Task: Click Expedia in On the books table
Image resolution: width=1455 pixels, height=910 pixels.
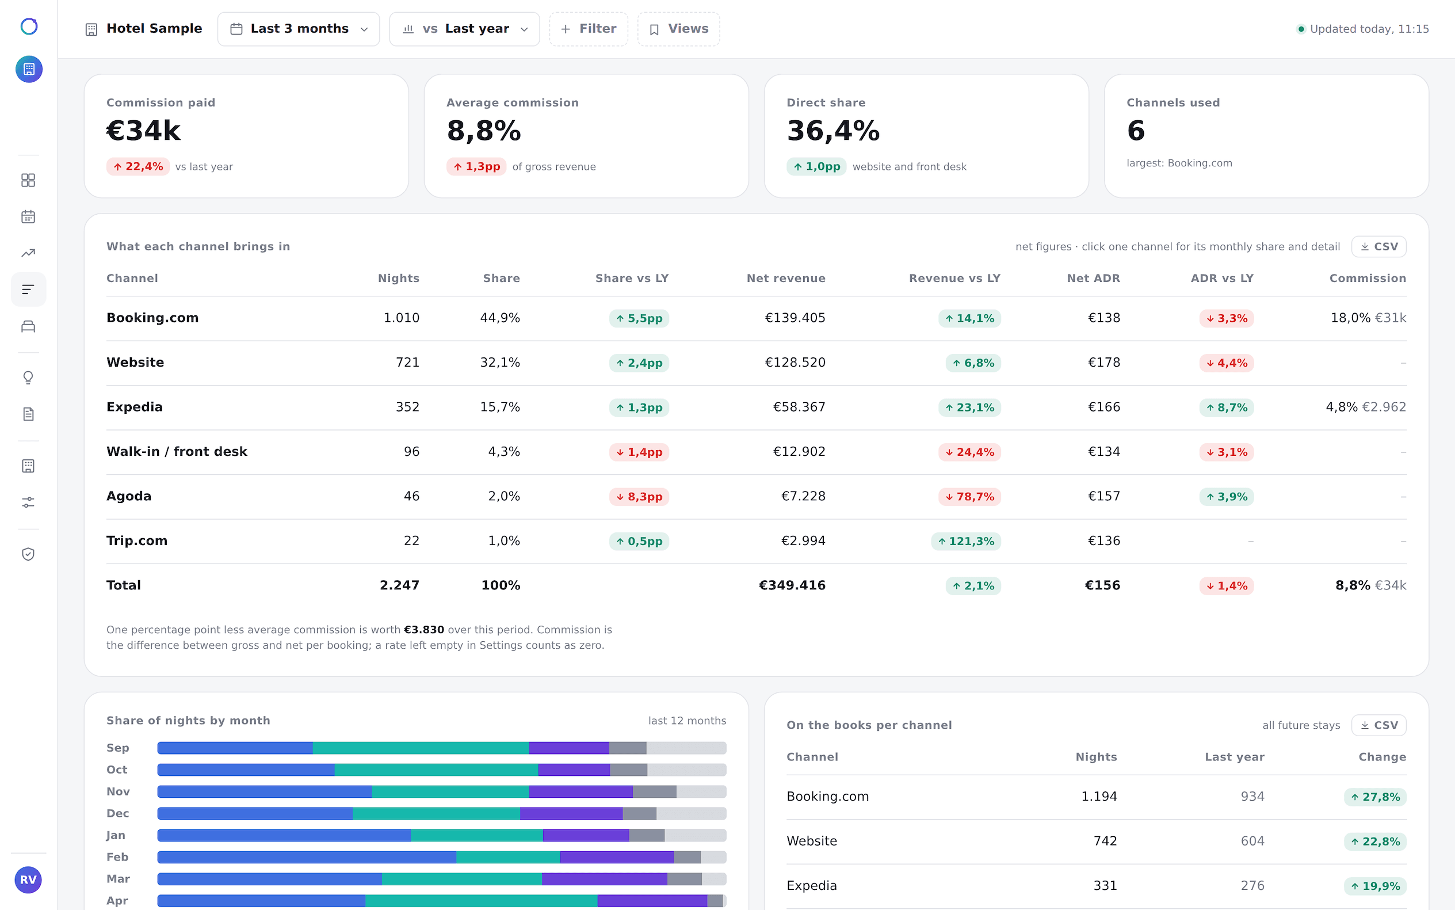Action: pyautogui.click(x=811, y=885)
